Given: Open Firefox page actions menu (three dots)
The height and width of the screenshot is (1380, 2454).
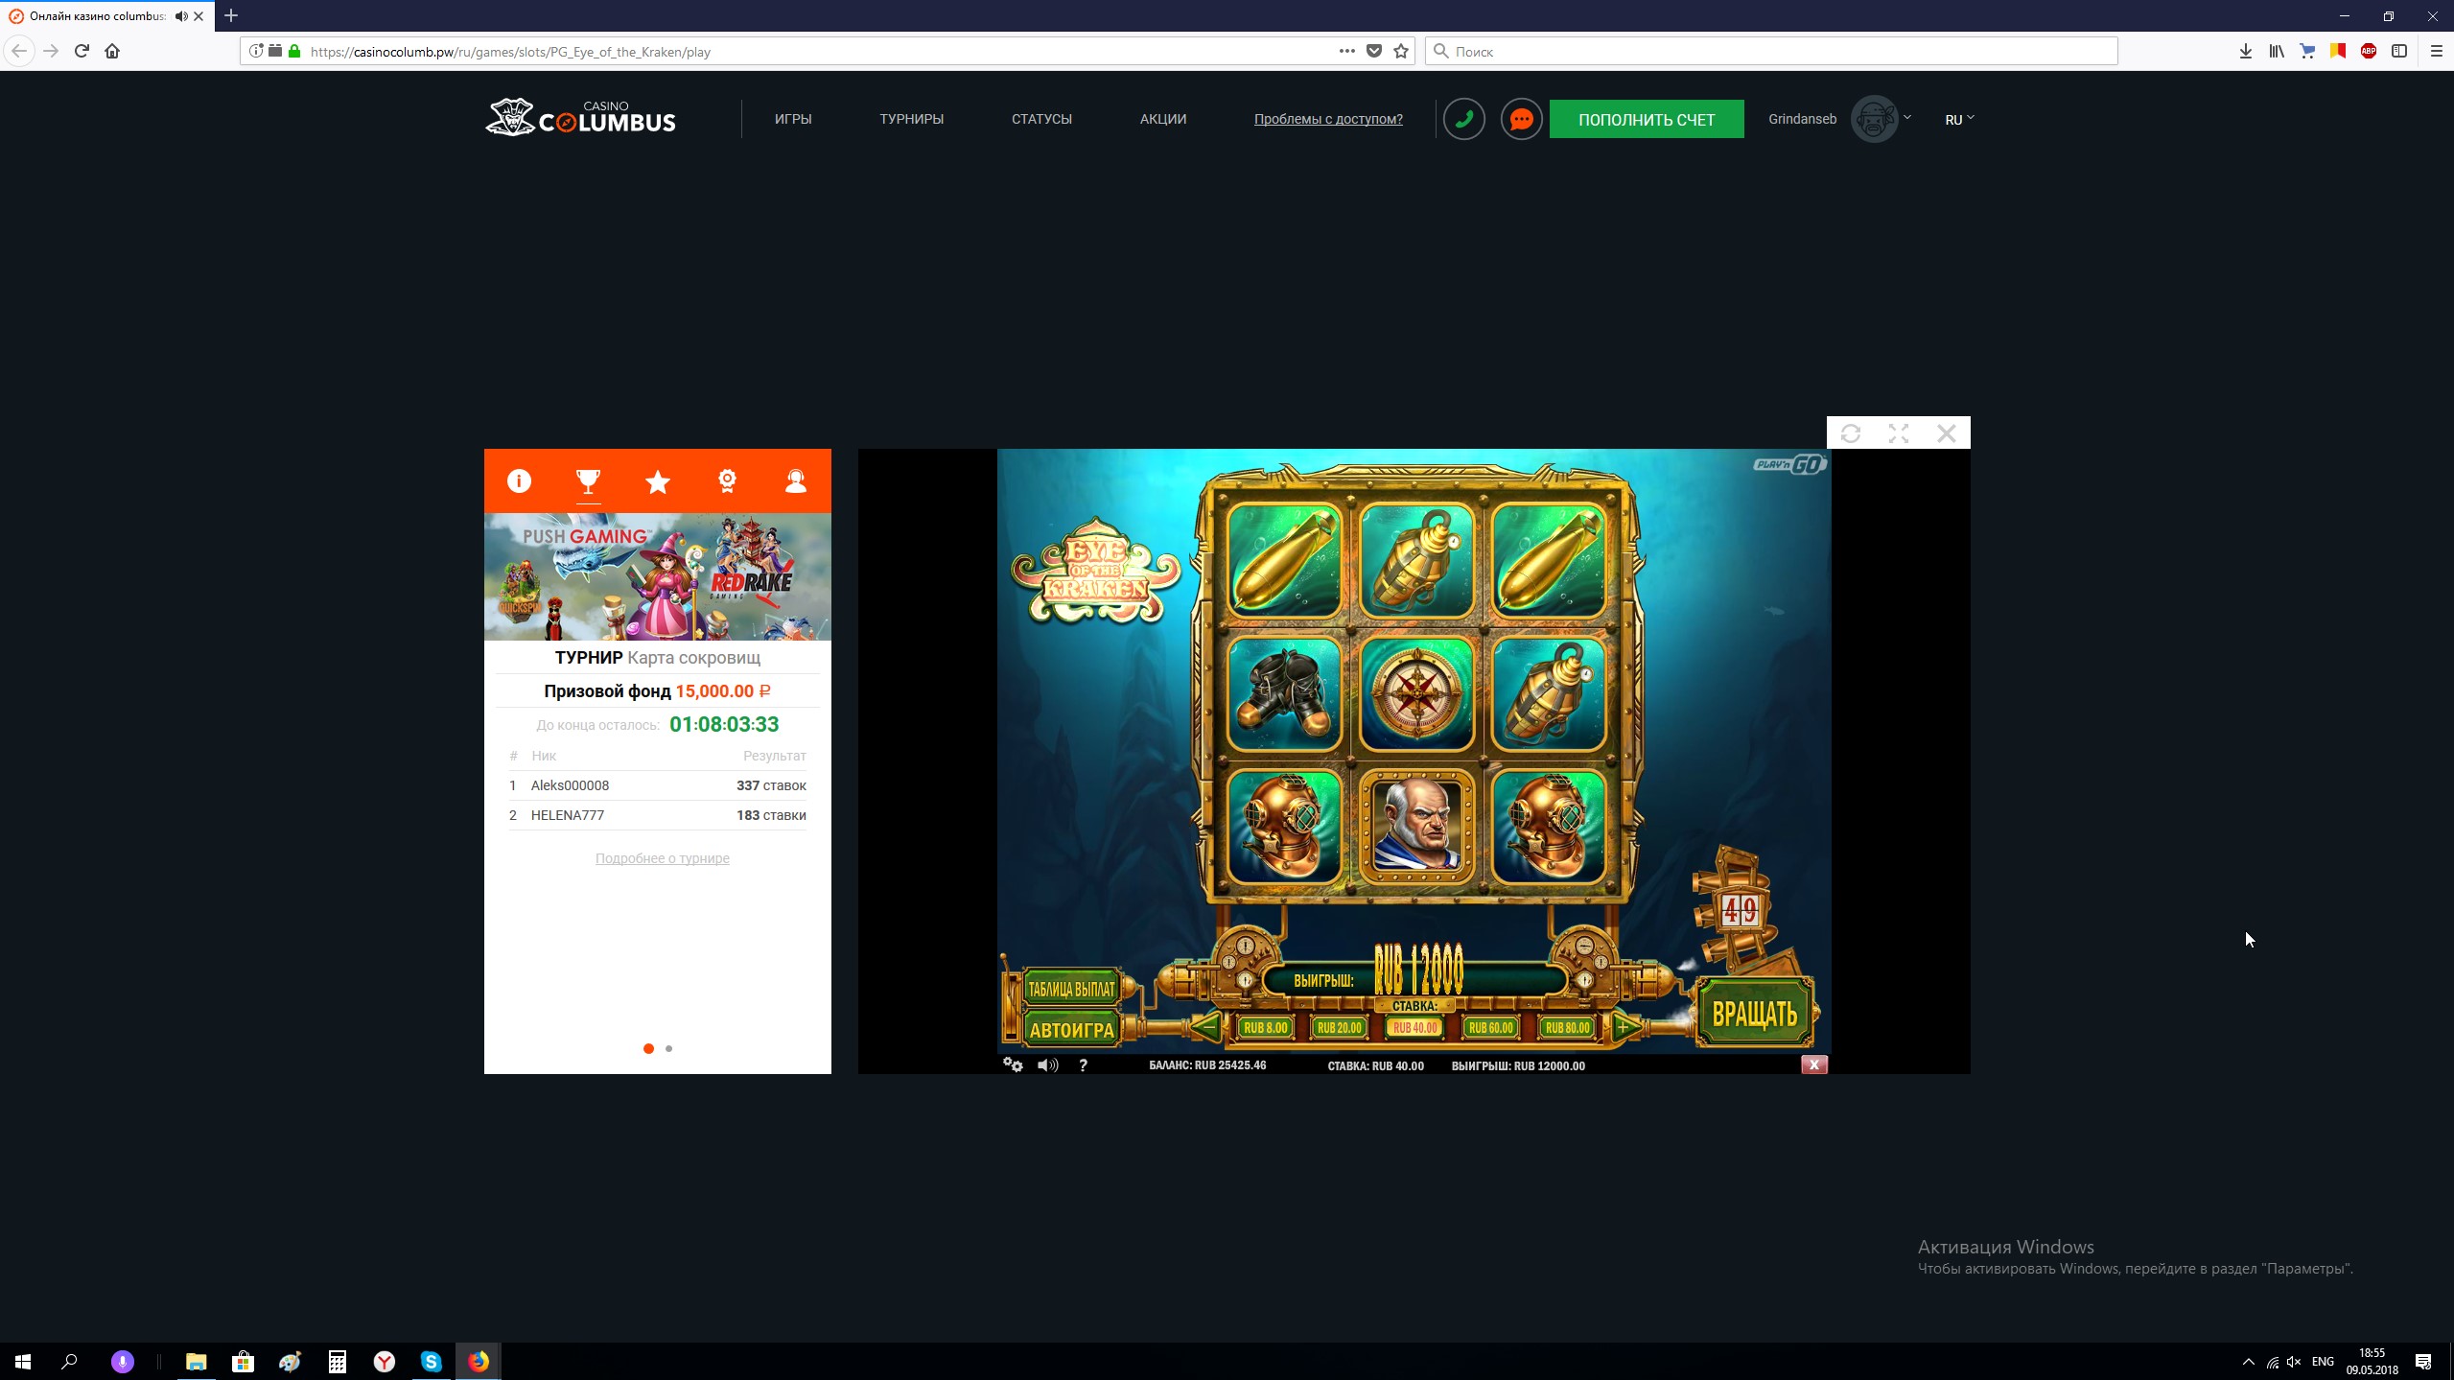Looking at the screenshot, I should coord(1346,51).
